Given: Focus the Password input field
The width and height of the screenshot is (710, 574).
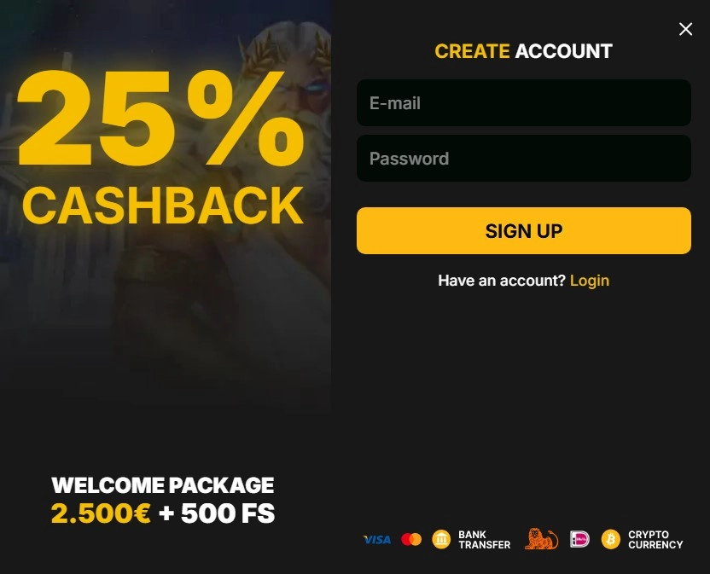Looking at the screenshot, I should [523, 159].
